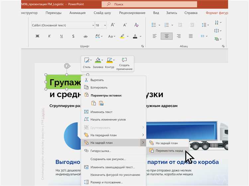Viewport: 249px width, 186px height.
Task: Toggle text shadow (S)
Action: [x=73, y=36]
